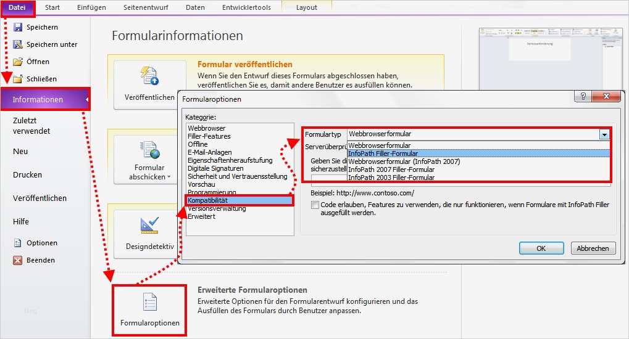Click the dialog help question mark

[583, 96]
